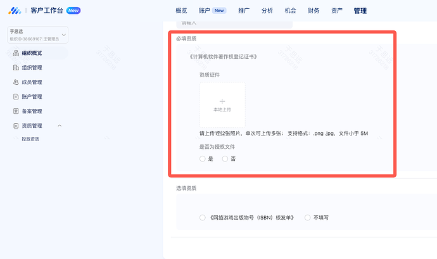Image resolution: width=437 pixels, height=259 pixels.
Task: Click the 是否为授权文件 label
Action: pyautogui.click(x=217, y=147)
